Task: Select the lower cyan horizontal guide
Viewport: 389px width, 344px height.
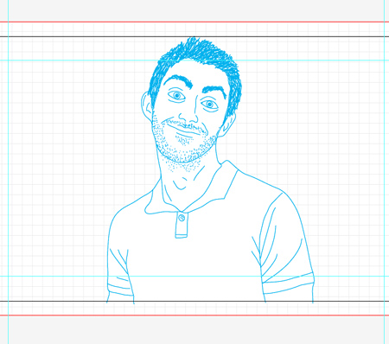Action: (x=194, y=276)
